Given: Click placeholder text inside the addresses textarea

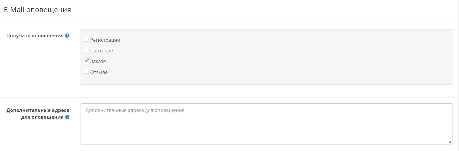Looking at the screenshot, I should point(135,110).
